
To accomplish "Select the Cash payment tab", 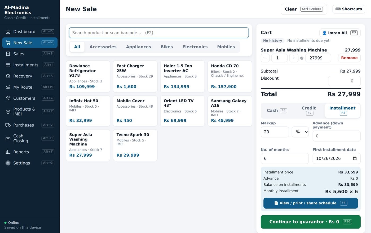I will coord(277,111).
